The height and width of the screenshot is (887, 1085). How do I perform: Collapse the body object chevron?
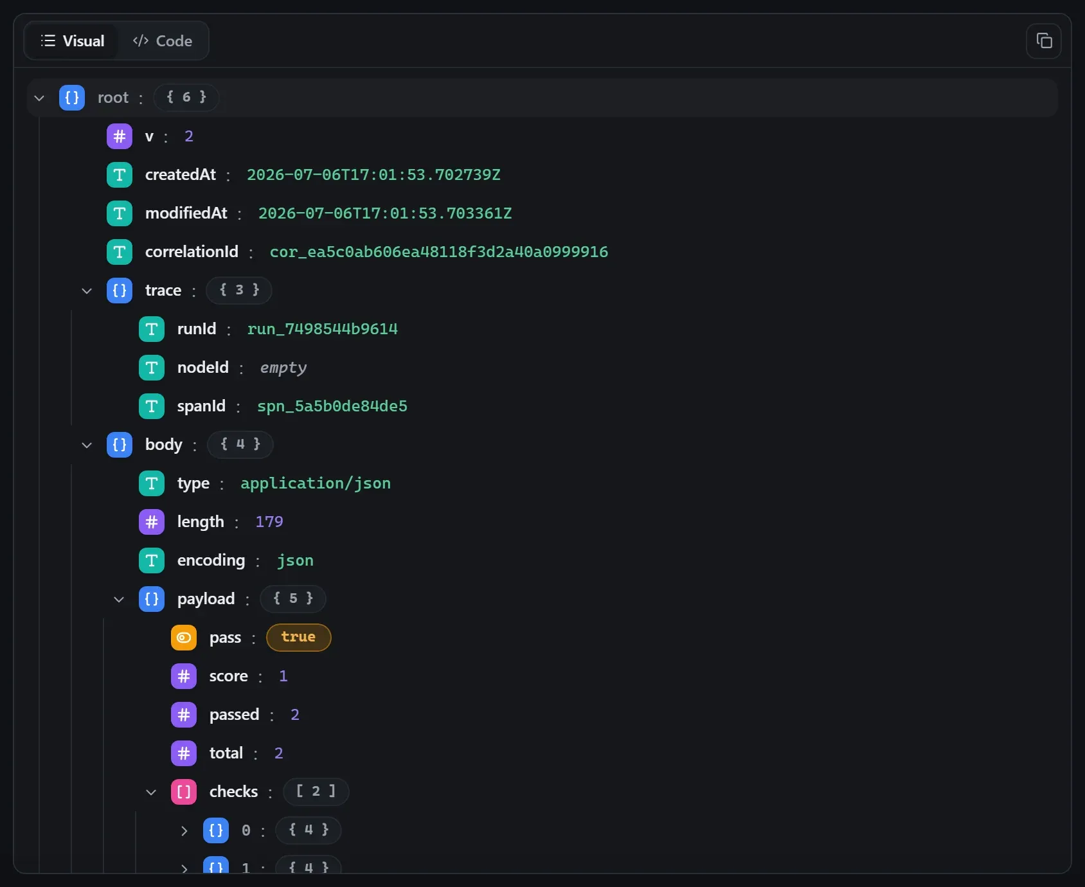tap(87, 445)
